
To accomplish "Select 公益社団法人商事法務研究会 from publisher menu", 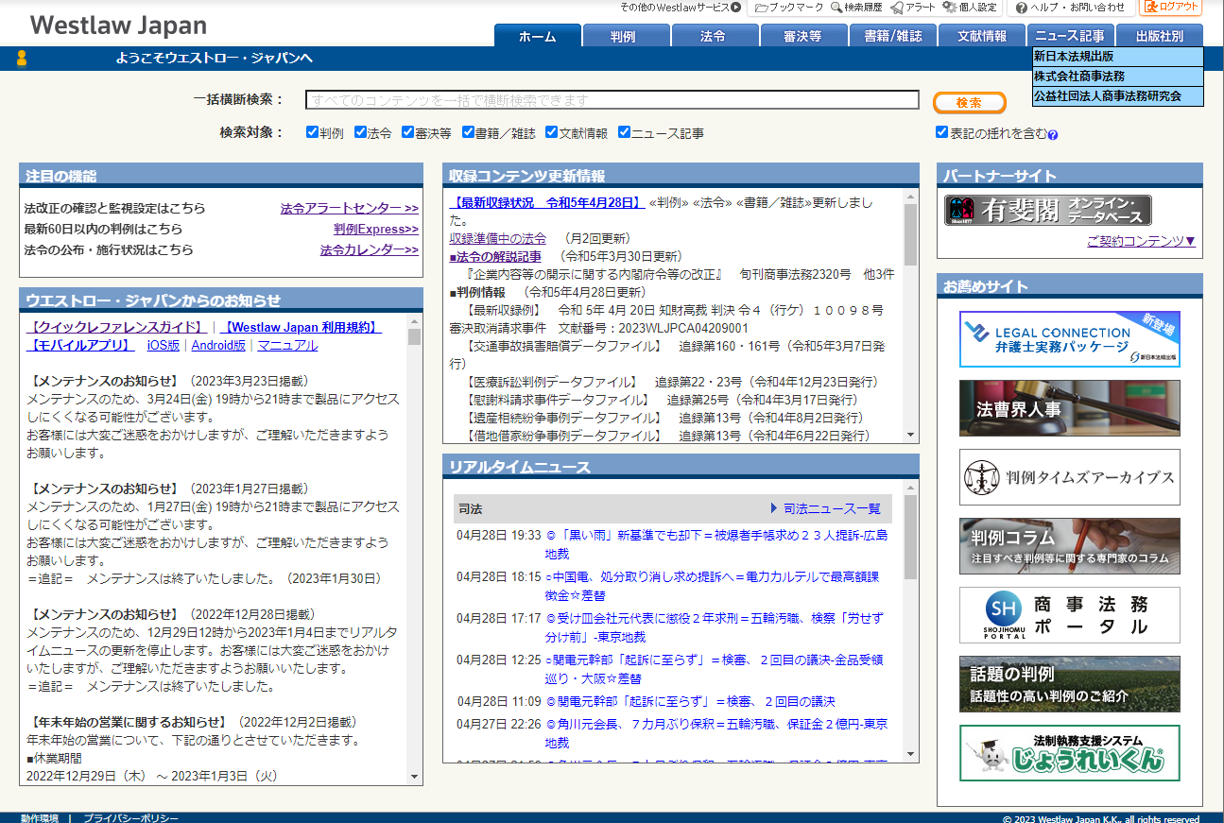I will tap(1118, 96).
